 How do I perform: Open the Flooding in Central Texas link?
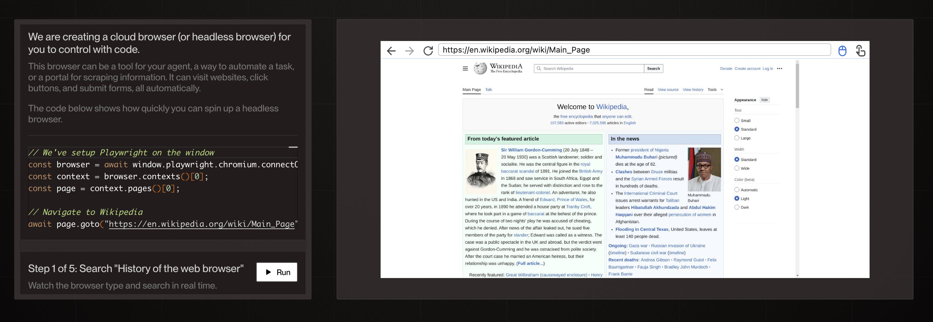(x=642, y=229)
